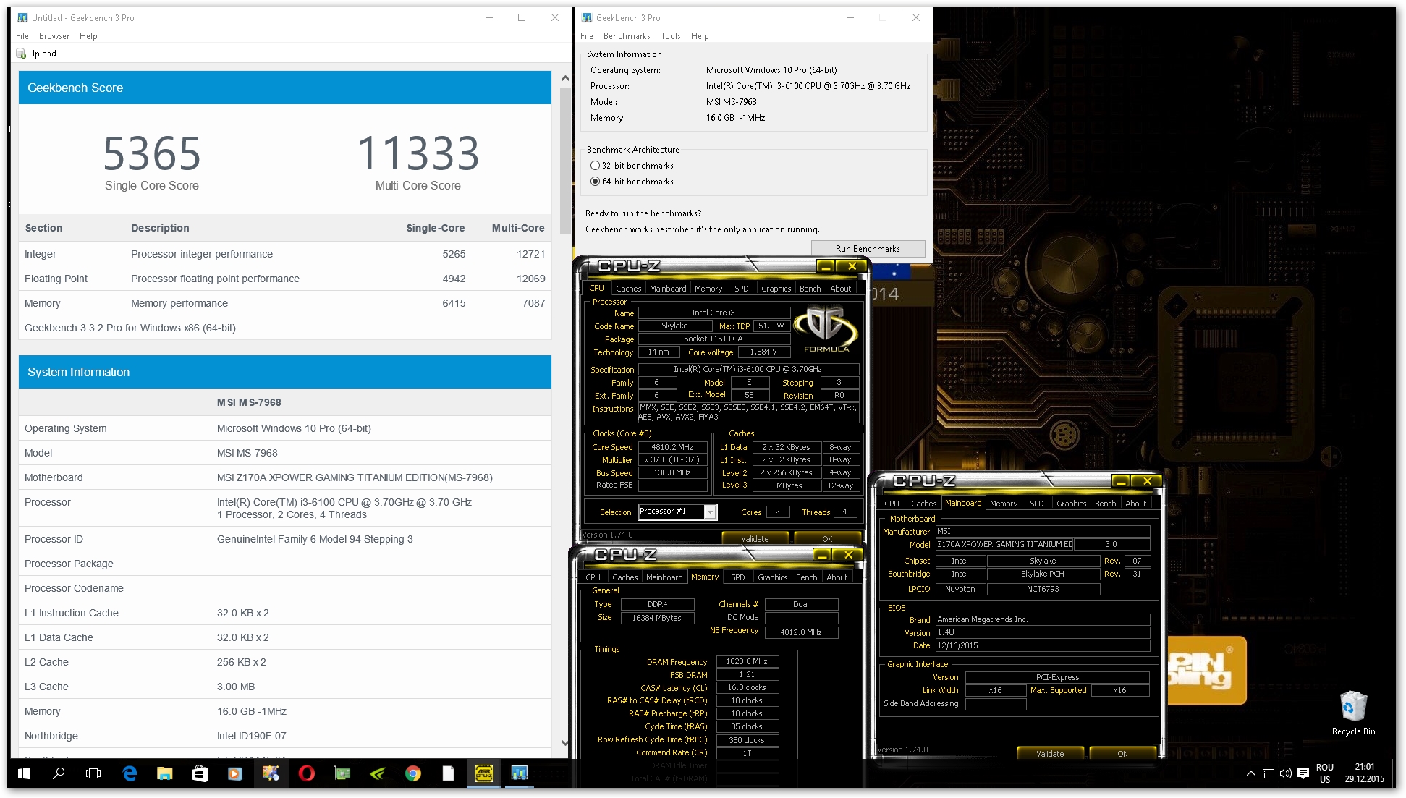Click BIOS date field 12/16/2015
The image size is (1406, 798).
(x=1043, y=645)
